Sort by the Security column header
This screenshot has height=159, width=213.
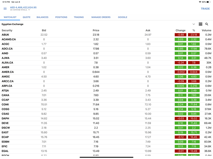point(7,30)
